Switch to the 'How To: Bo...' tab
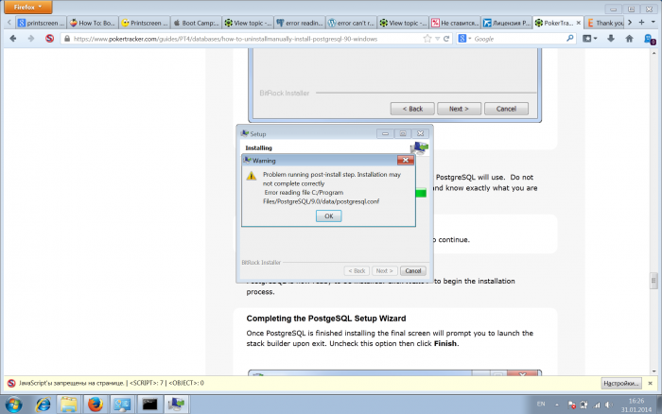The height and width of the screenshot is (414, 662). coord(93,23)
